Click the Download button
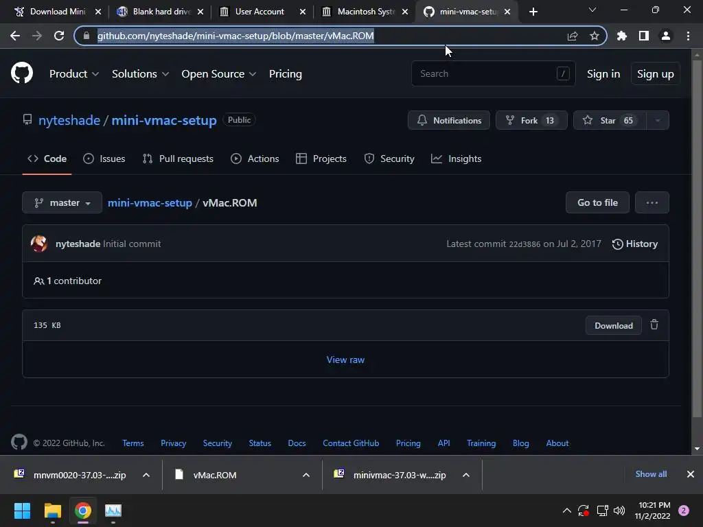Screen dimensions: 703x527 613,325
